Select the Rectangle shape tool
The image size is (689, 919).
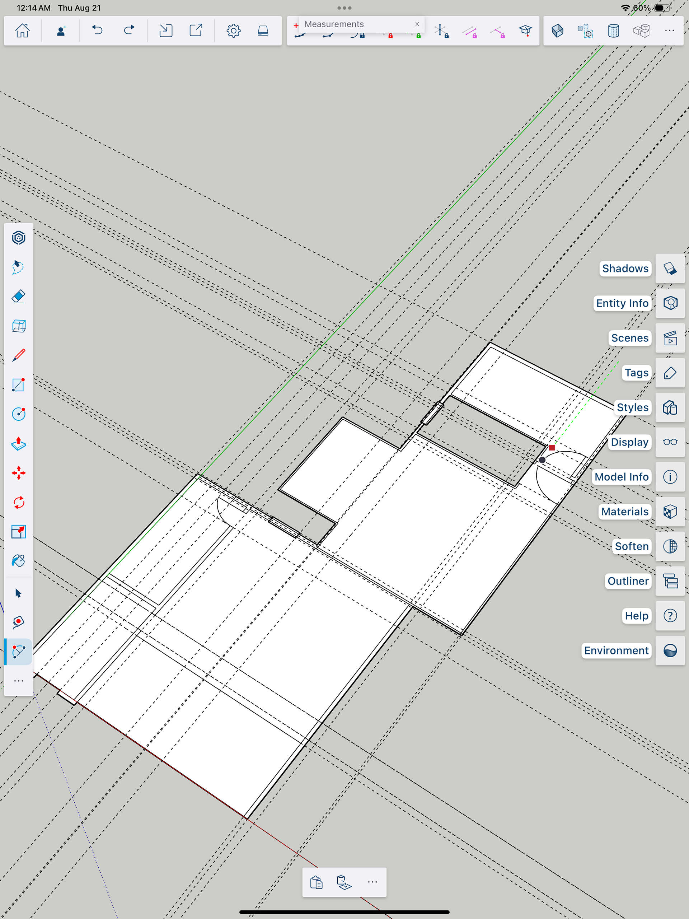click(19, 385)
